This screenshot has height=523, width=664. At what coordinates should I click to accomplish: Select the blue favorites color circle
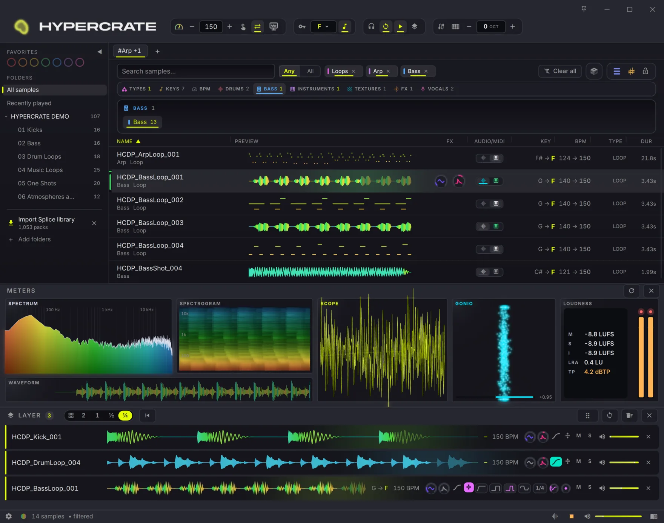[57, 63]
